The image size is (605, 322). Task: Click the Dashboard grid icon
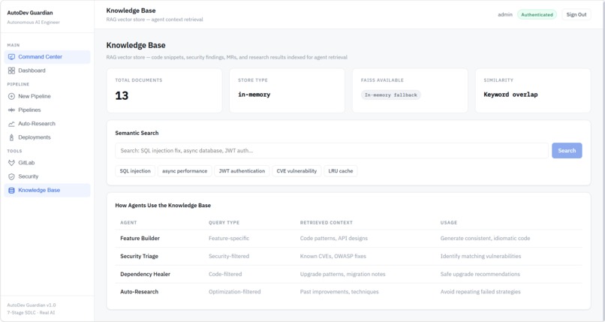tap(11, 71)
